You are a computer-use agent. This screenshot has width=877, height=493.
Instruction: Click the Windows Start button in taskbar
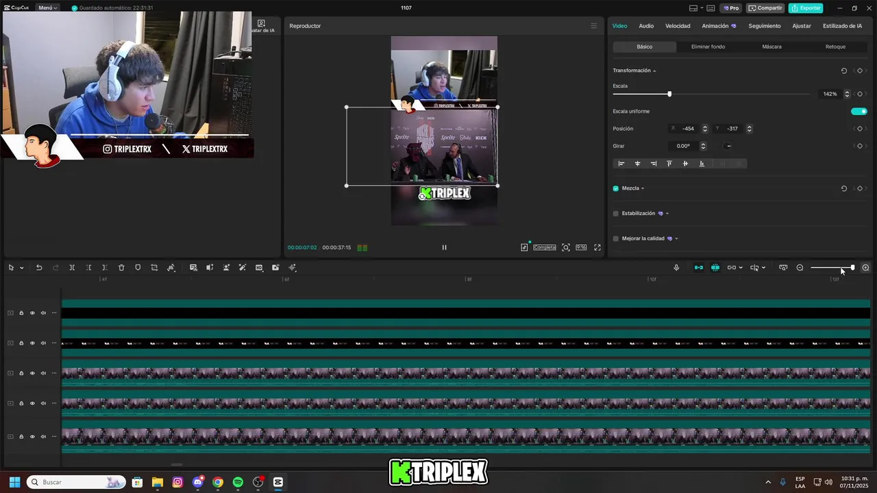(x=14, y=482)
